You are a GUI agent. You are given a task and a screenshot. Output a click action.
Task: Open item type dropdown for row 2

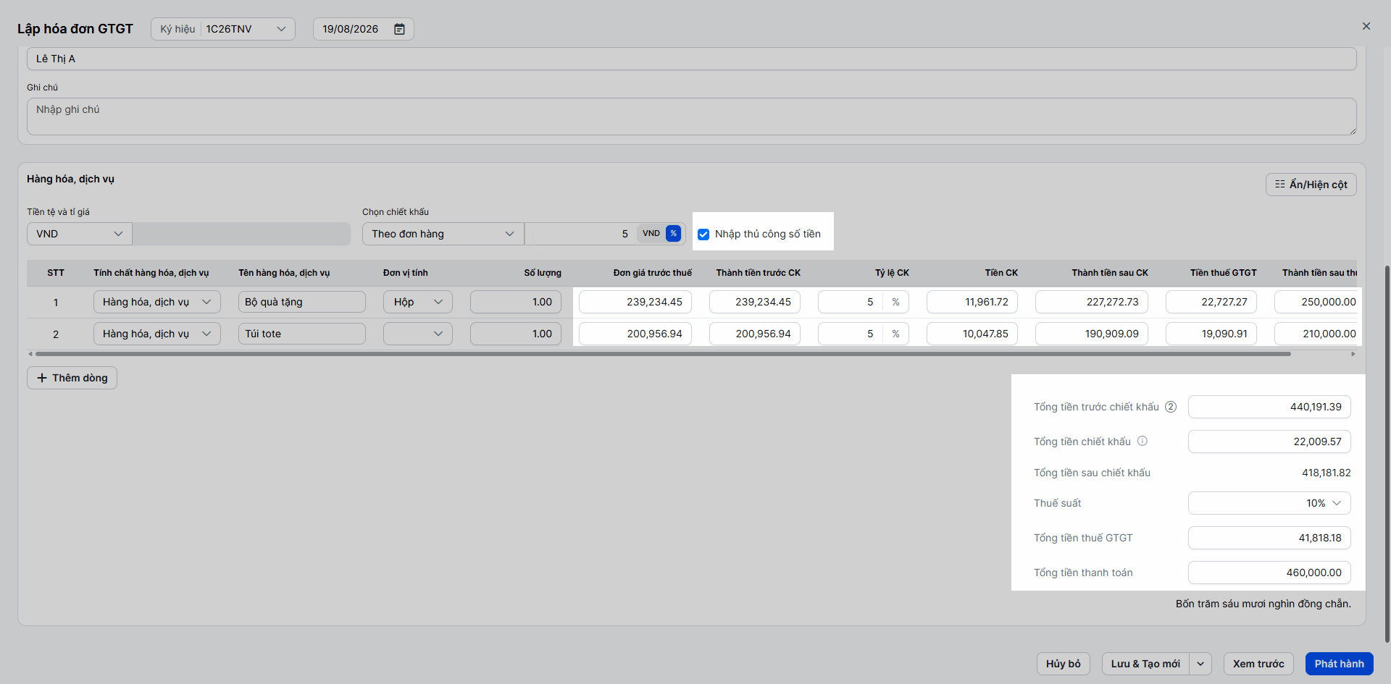point(157,334)
